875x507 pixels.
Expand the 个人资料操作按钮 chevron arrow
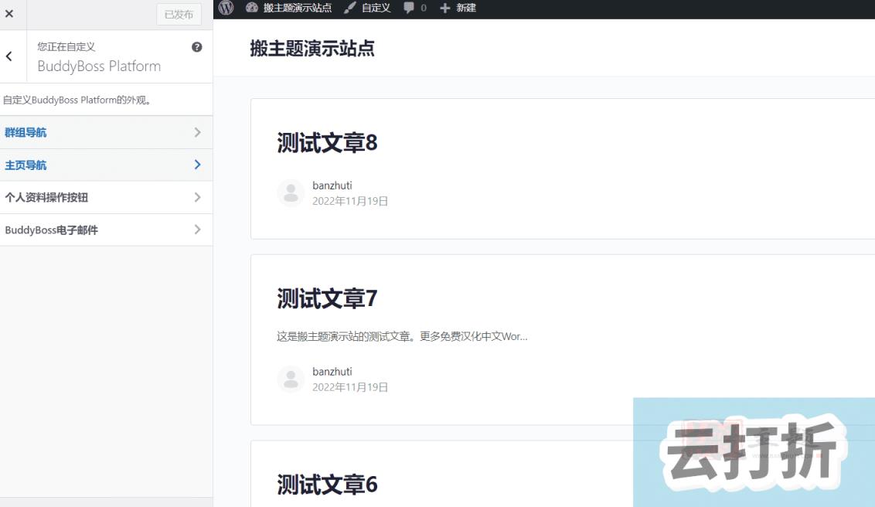198,197
